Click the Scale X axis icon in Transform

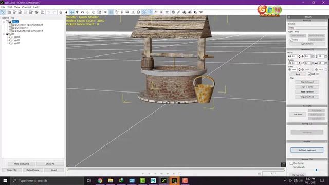(x=289, y=70)
